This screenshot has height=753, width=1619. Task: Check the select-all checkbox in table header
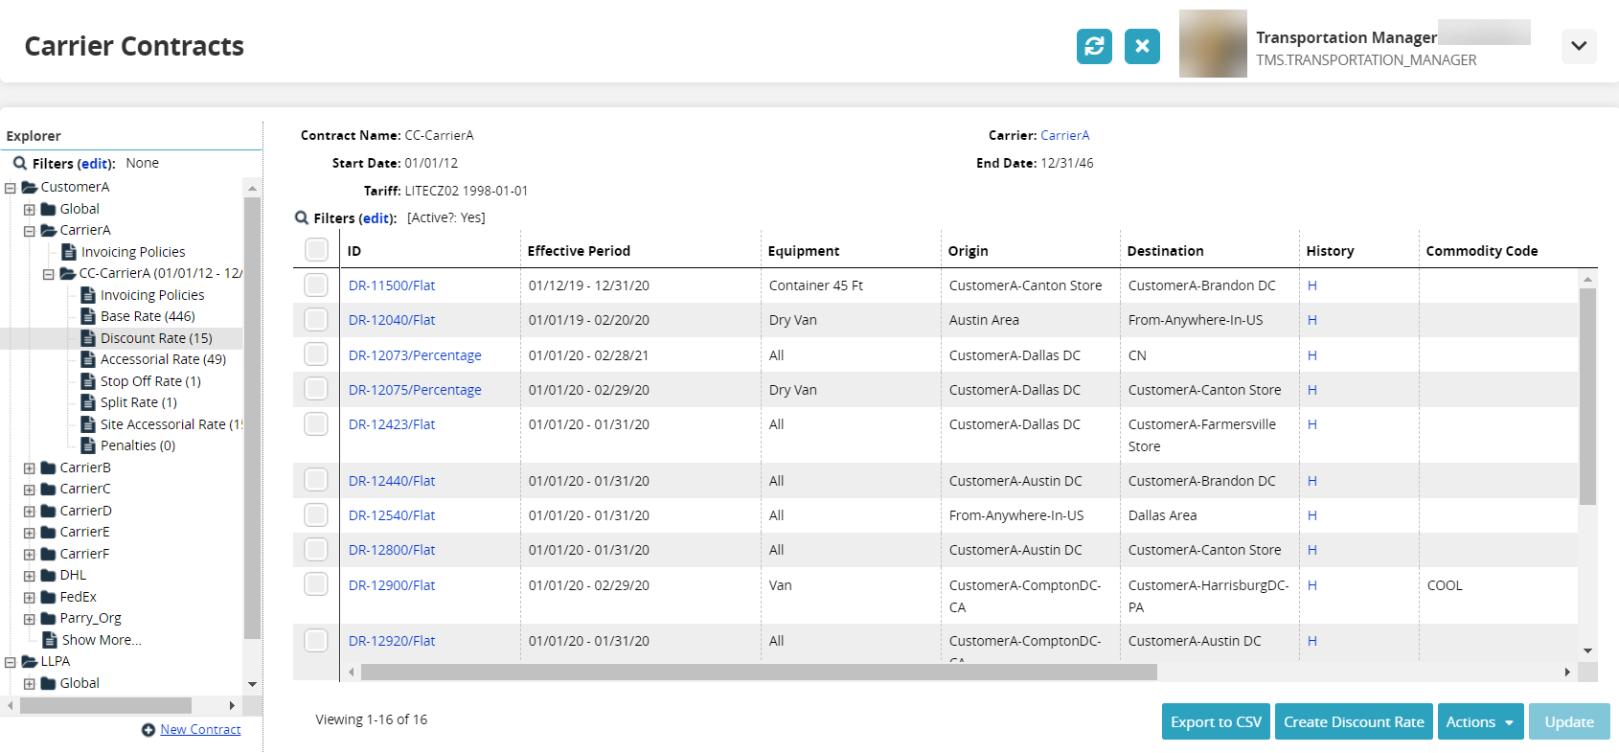pos(316,250)
